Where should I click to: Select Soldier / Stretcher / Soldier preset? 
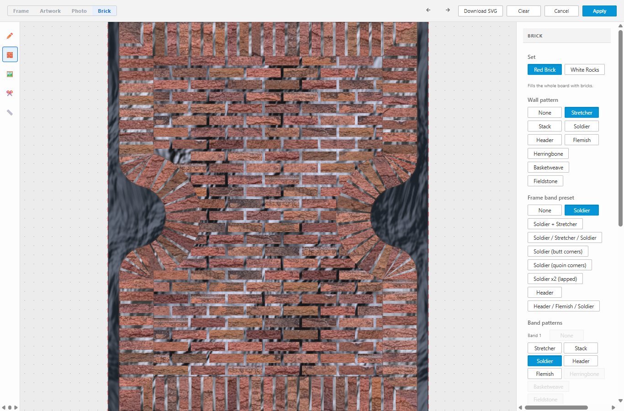[x=565, y=237]
